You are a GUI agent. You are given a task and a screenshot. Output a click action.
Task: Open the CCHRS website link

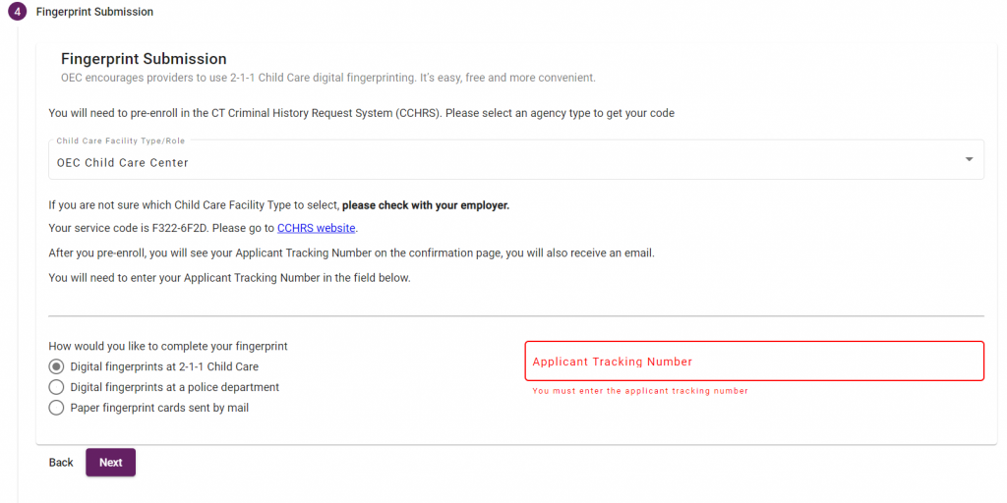(316, 228)
